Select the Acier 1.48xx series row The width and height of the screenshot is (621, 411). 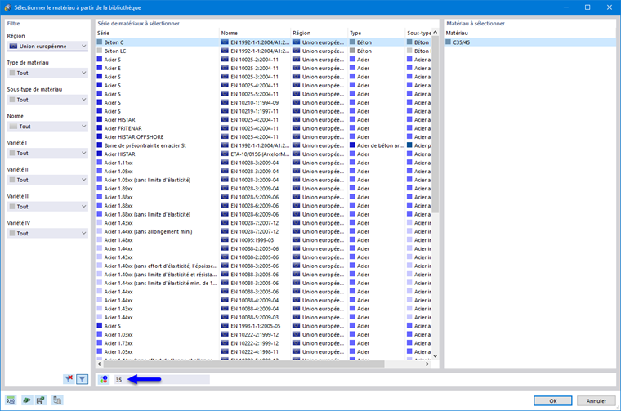tap(264, 240)
